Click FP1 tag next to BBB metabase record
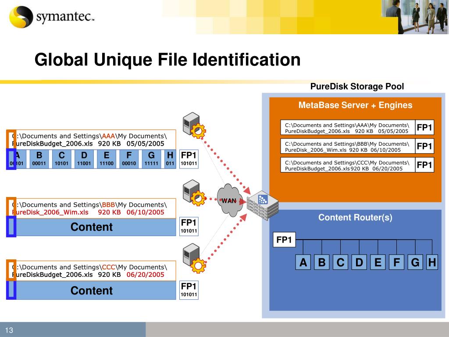 click(x=424, y=146)
